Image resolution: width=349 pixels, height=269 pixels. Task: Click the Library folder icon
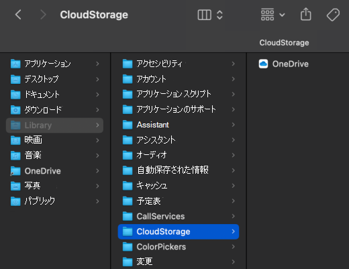point(15,125)
